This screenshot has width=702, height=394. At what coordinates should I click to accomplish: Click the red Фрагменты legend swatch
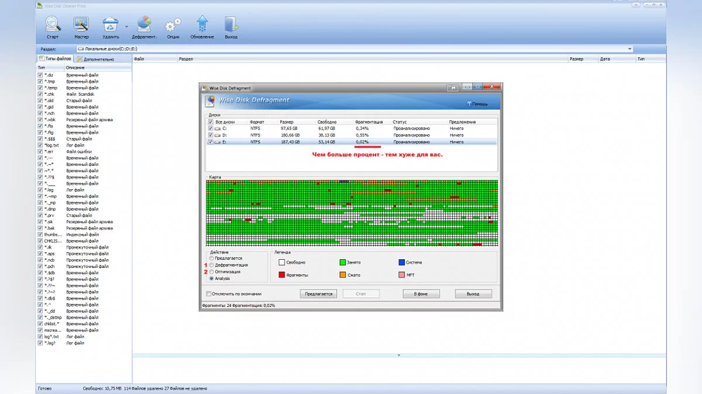click(282, 275)
